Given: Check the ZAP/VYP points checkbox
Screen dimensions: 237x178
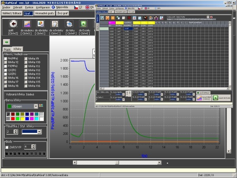Looking at the screenshot, I should pyautogui.click(x=7, y=147).
